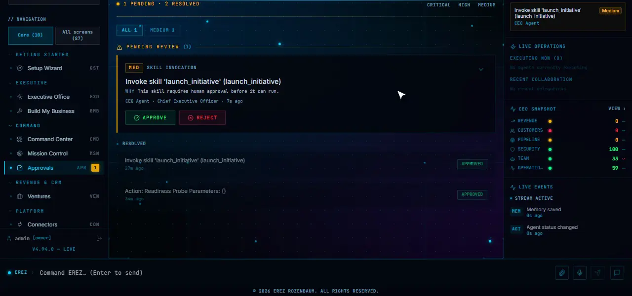Screen dimensions: 632x296
Task: Click the Approvals checkbox icon in sidebar
Action: point(20,168)
